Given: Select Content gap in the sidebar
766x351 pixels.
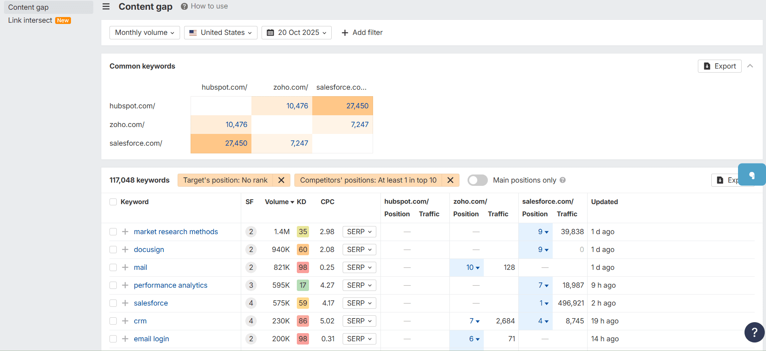Looking at the screenshot, I should click(28, 7).
